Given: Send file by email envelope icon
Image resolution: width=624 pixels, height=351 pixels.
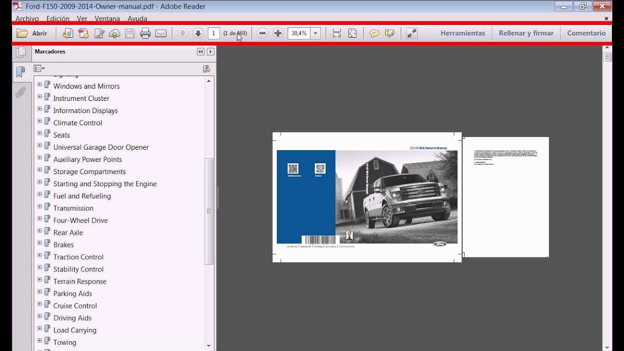Looking at the screenshot, I should [x=161, y=33].
